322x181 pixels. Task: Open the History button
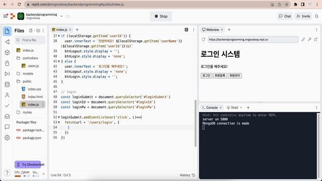coord(187,175)
